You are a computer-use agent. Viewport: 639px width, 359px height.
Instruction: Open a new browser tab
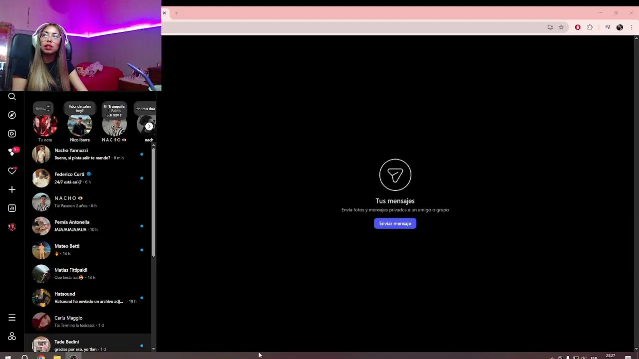click(x=176, y=13)
